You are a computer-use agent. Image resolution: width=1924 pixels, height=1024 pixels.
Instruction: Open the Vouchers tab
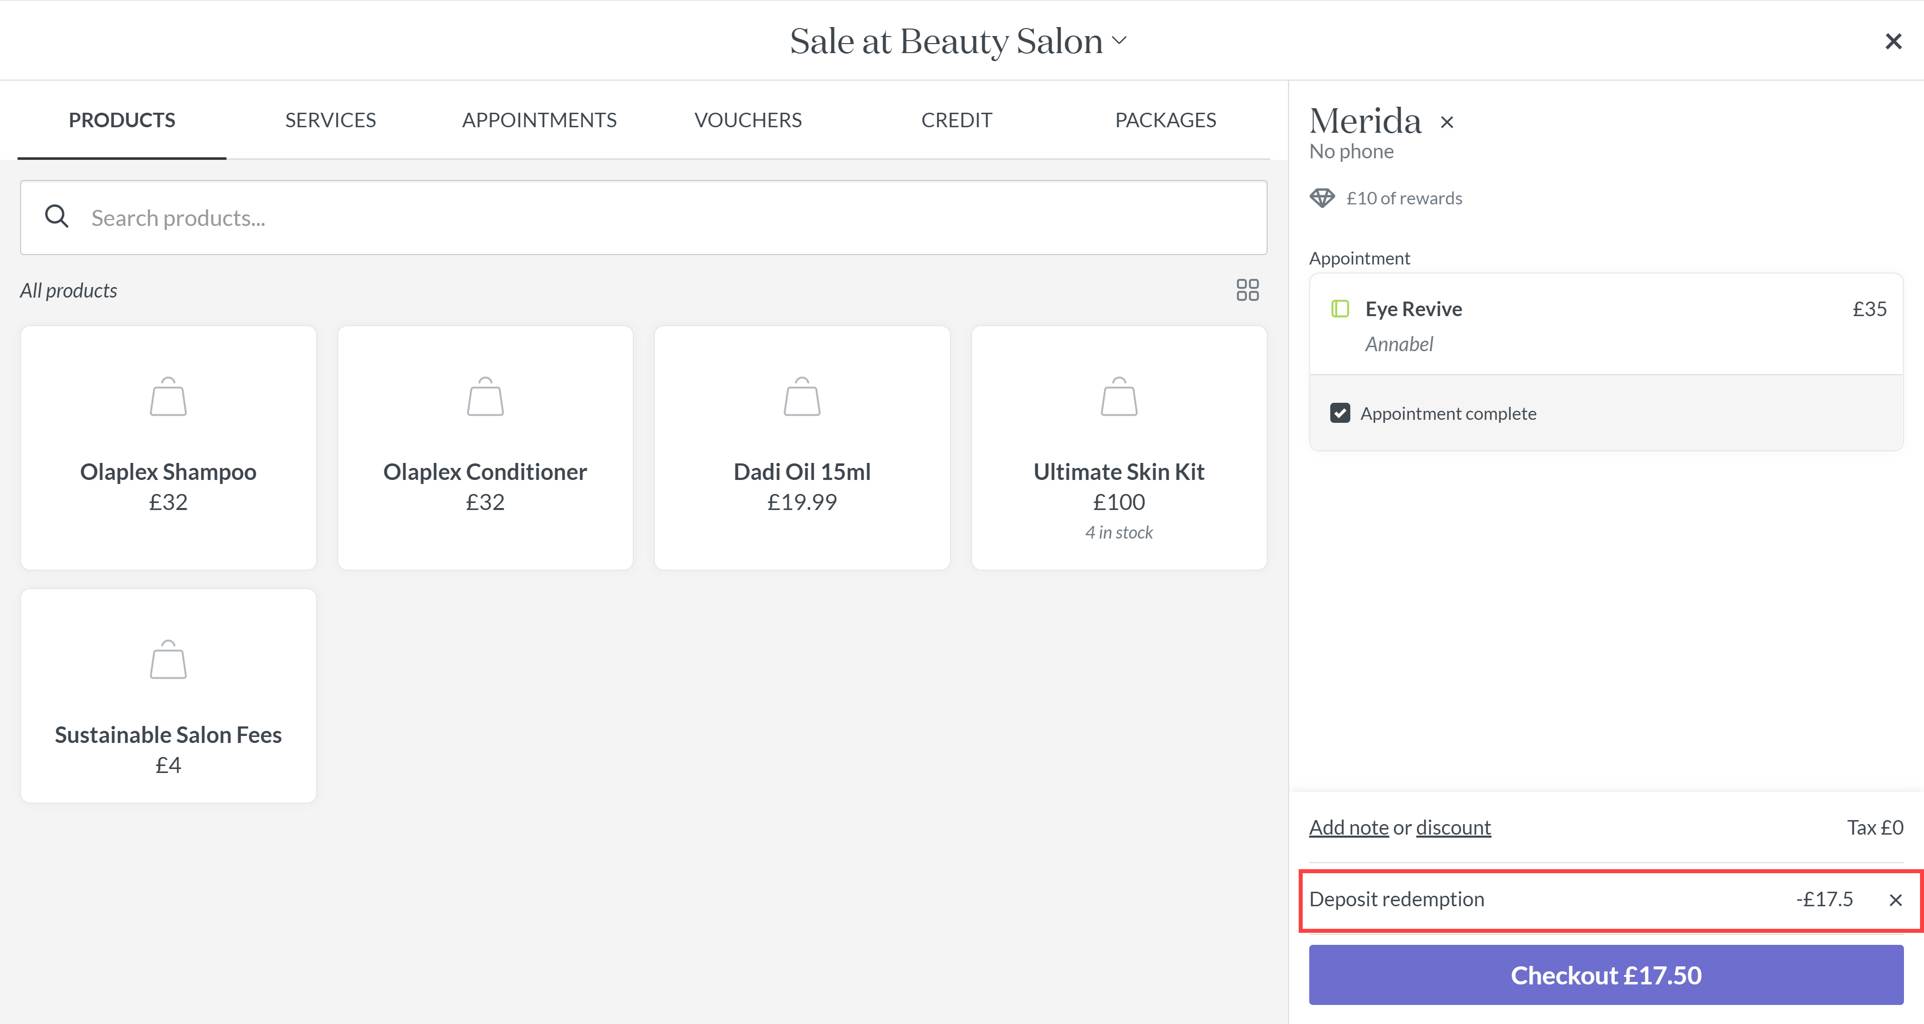click(748, 120)
